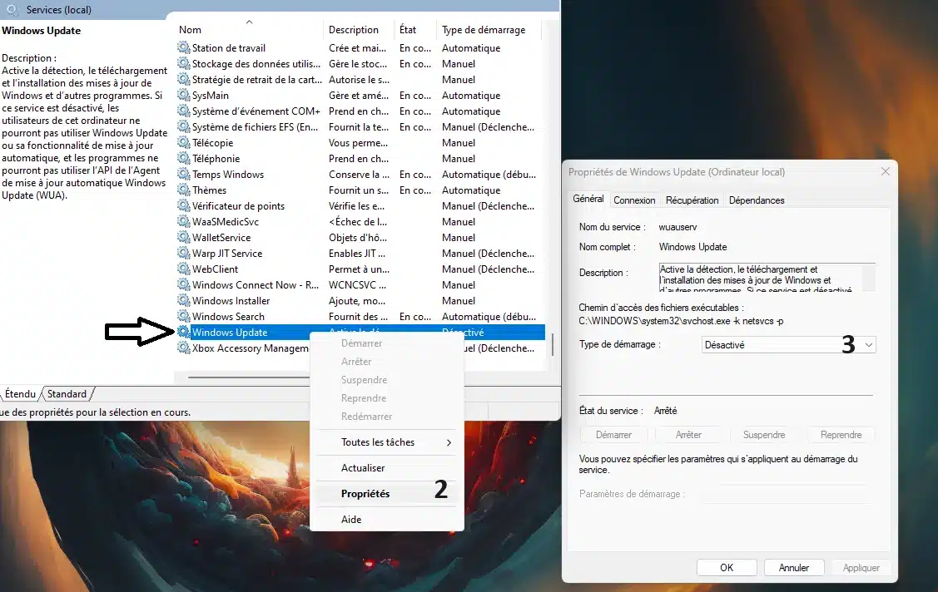Open the Type de démarrage dropdown in properties

point(788,345)
